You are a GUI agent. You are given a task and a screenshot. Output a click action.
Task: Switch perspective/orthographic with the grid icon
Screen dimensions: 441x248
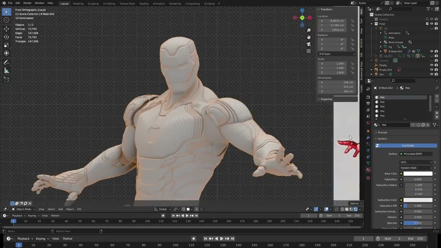pyautogui.click(x=309, y=51)
